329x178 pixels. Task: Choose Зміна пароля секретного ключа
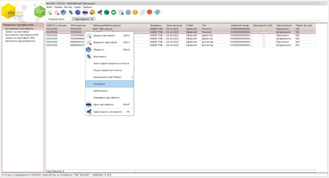tap(109, 63)
